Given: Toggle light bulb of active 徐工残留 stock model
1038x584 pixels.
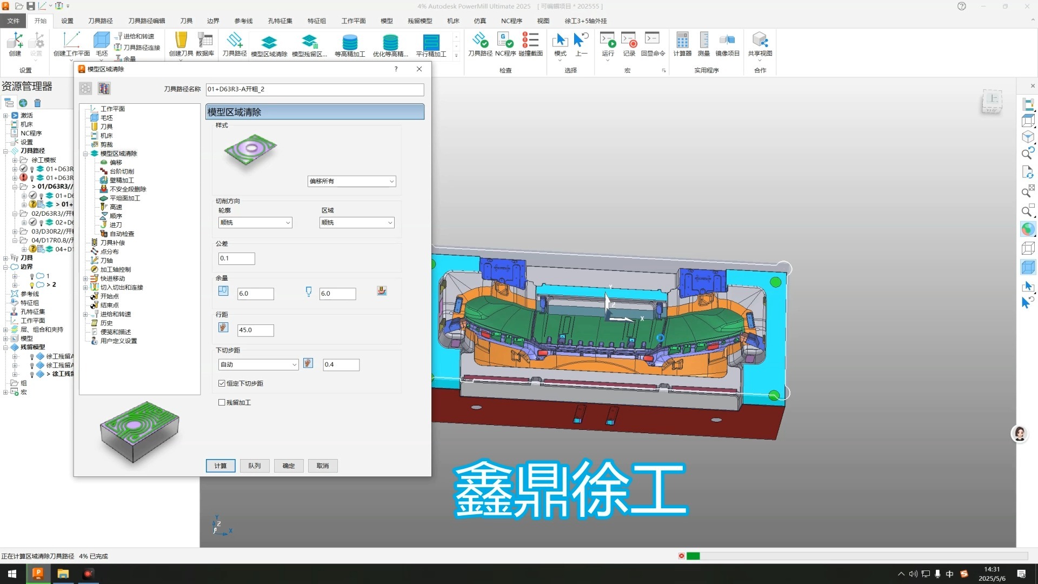Looking at the screenshot, I should pyautogui.click(x=32, y=374).
